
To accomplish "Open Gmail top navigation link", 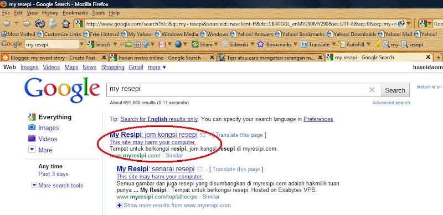I will point(136,68).
